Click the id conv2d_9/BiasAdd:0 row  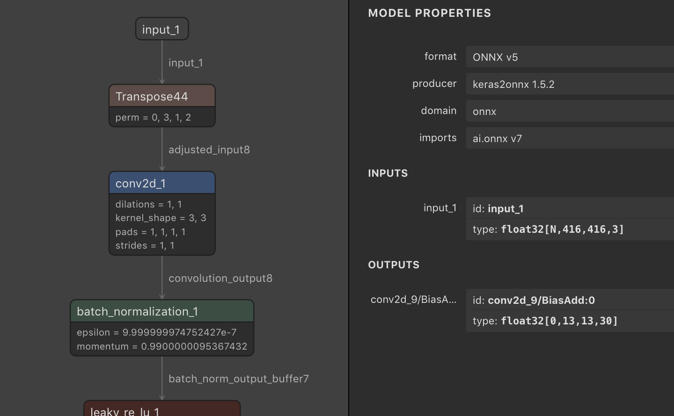(x=570, y=300)
